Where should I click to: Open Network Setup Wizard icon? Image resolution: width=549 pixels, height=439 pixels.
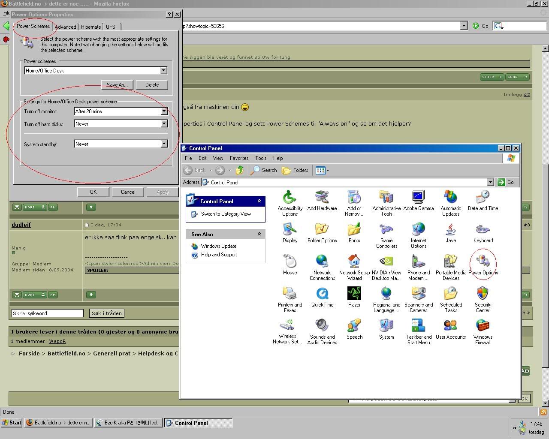tap(354, 268)
